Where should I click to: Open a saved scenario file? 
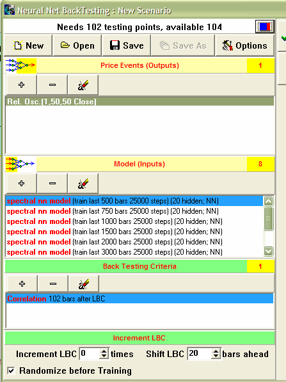point(77,45)
